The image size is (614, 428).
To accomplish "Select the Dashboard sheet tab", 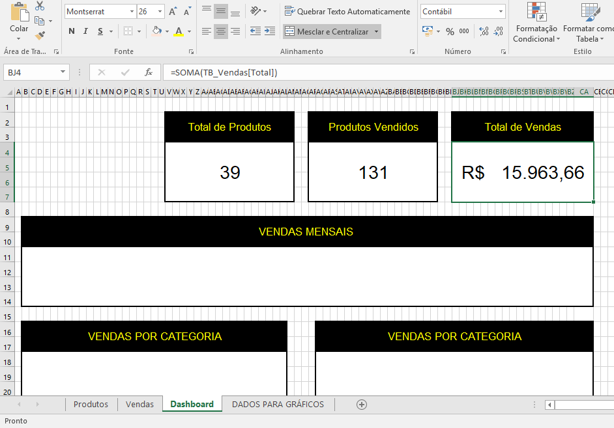I will click(x=192, y=404).
